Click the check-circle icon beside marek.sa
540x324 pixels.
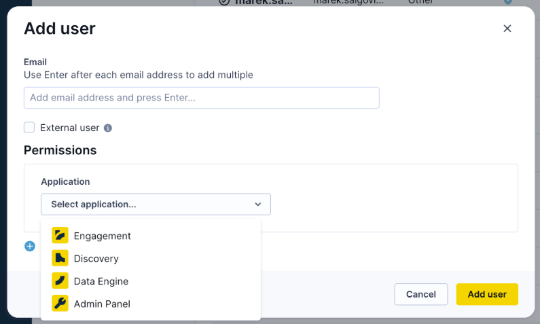(x=224, y=2)
